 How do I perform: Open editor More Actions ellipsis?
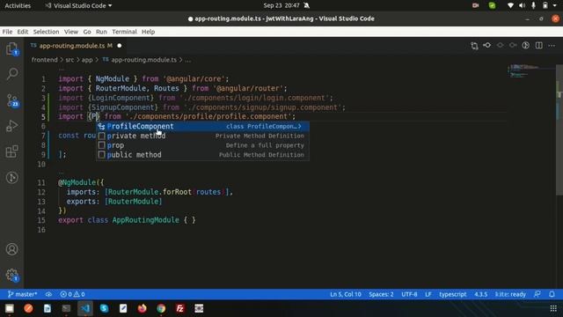click(552, 46)
